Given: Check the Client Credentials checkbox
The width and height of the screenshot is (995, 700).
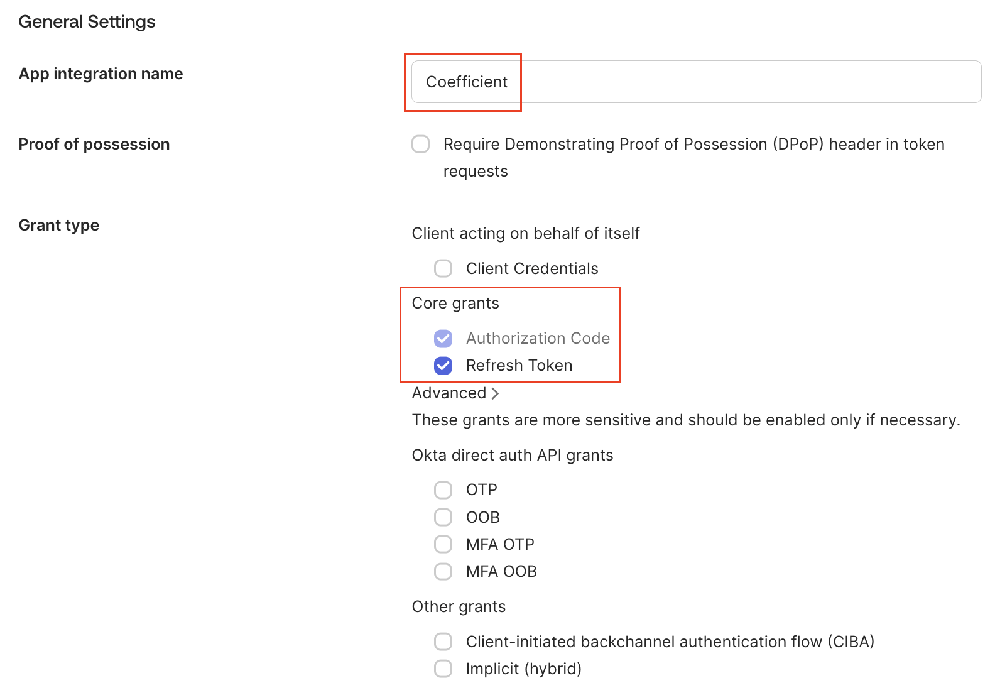Looking at the screenshot, I should 443,268.
